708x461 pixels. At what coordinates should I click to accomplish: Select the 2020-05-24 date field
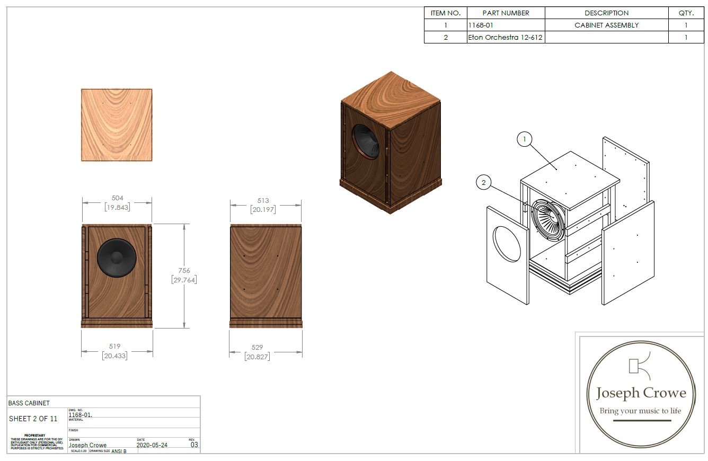pos(152,445)
